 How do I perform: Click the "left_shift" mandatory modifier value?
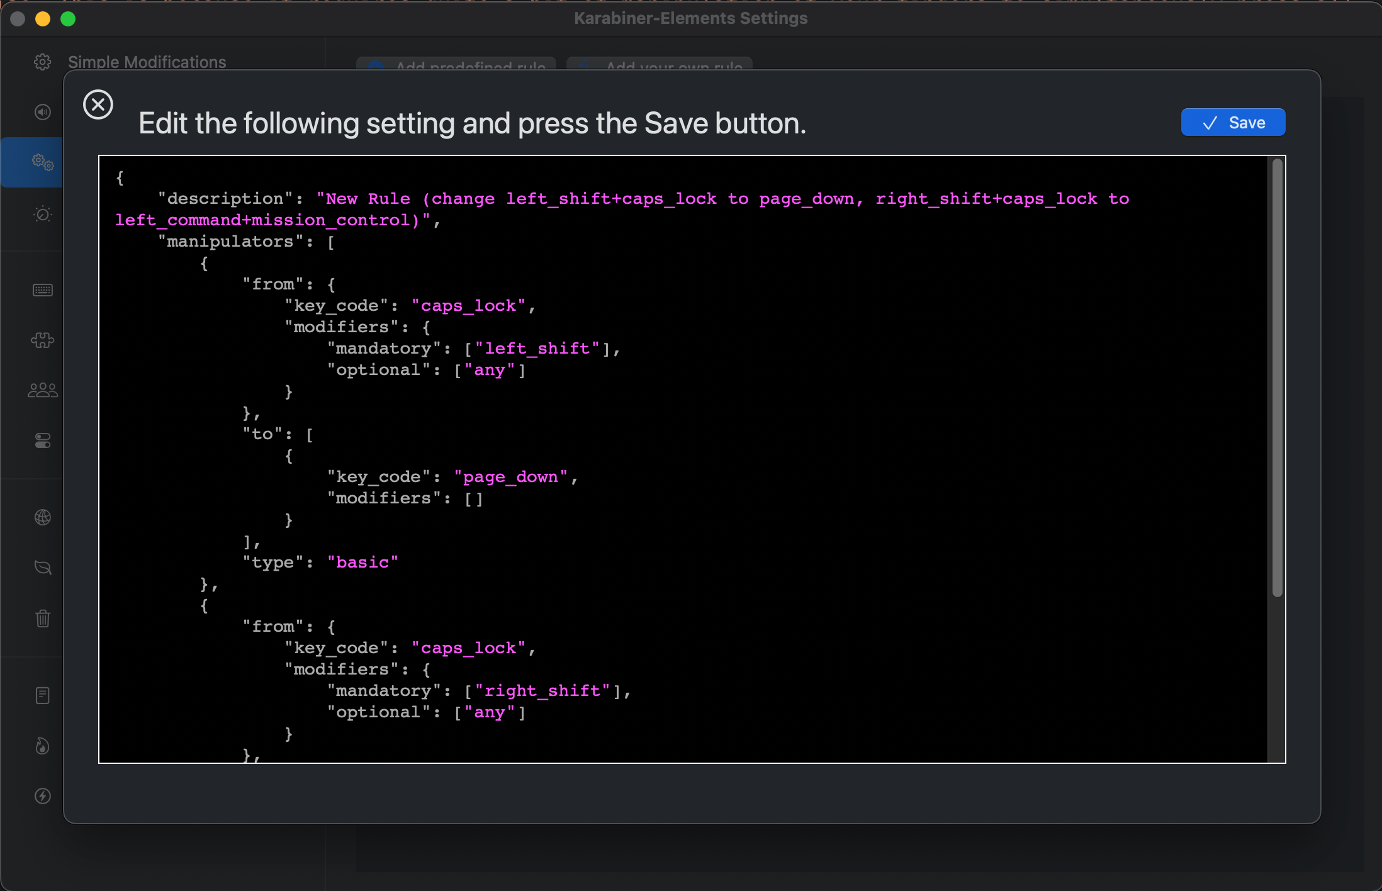coord(537,349)
